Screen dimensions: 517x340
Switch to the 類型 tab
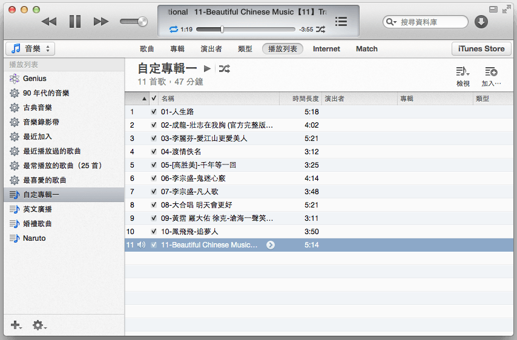[x=245, y=49]
